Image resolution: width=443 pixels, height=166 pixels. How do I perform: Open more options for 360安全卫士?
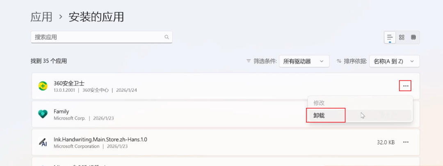coord(406,86)
